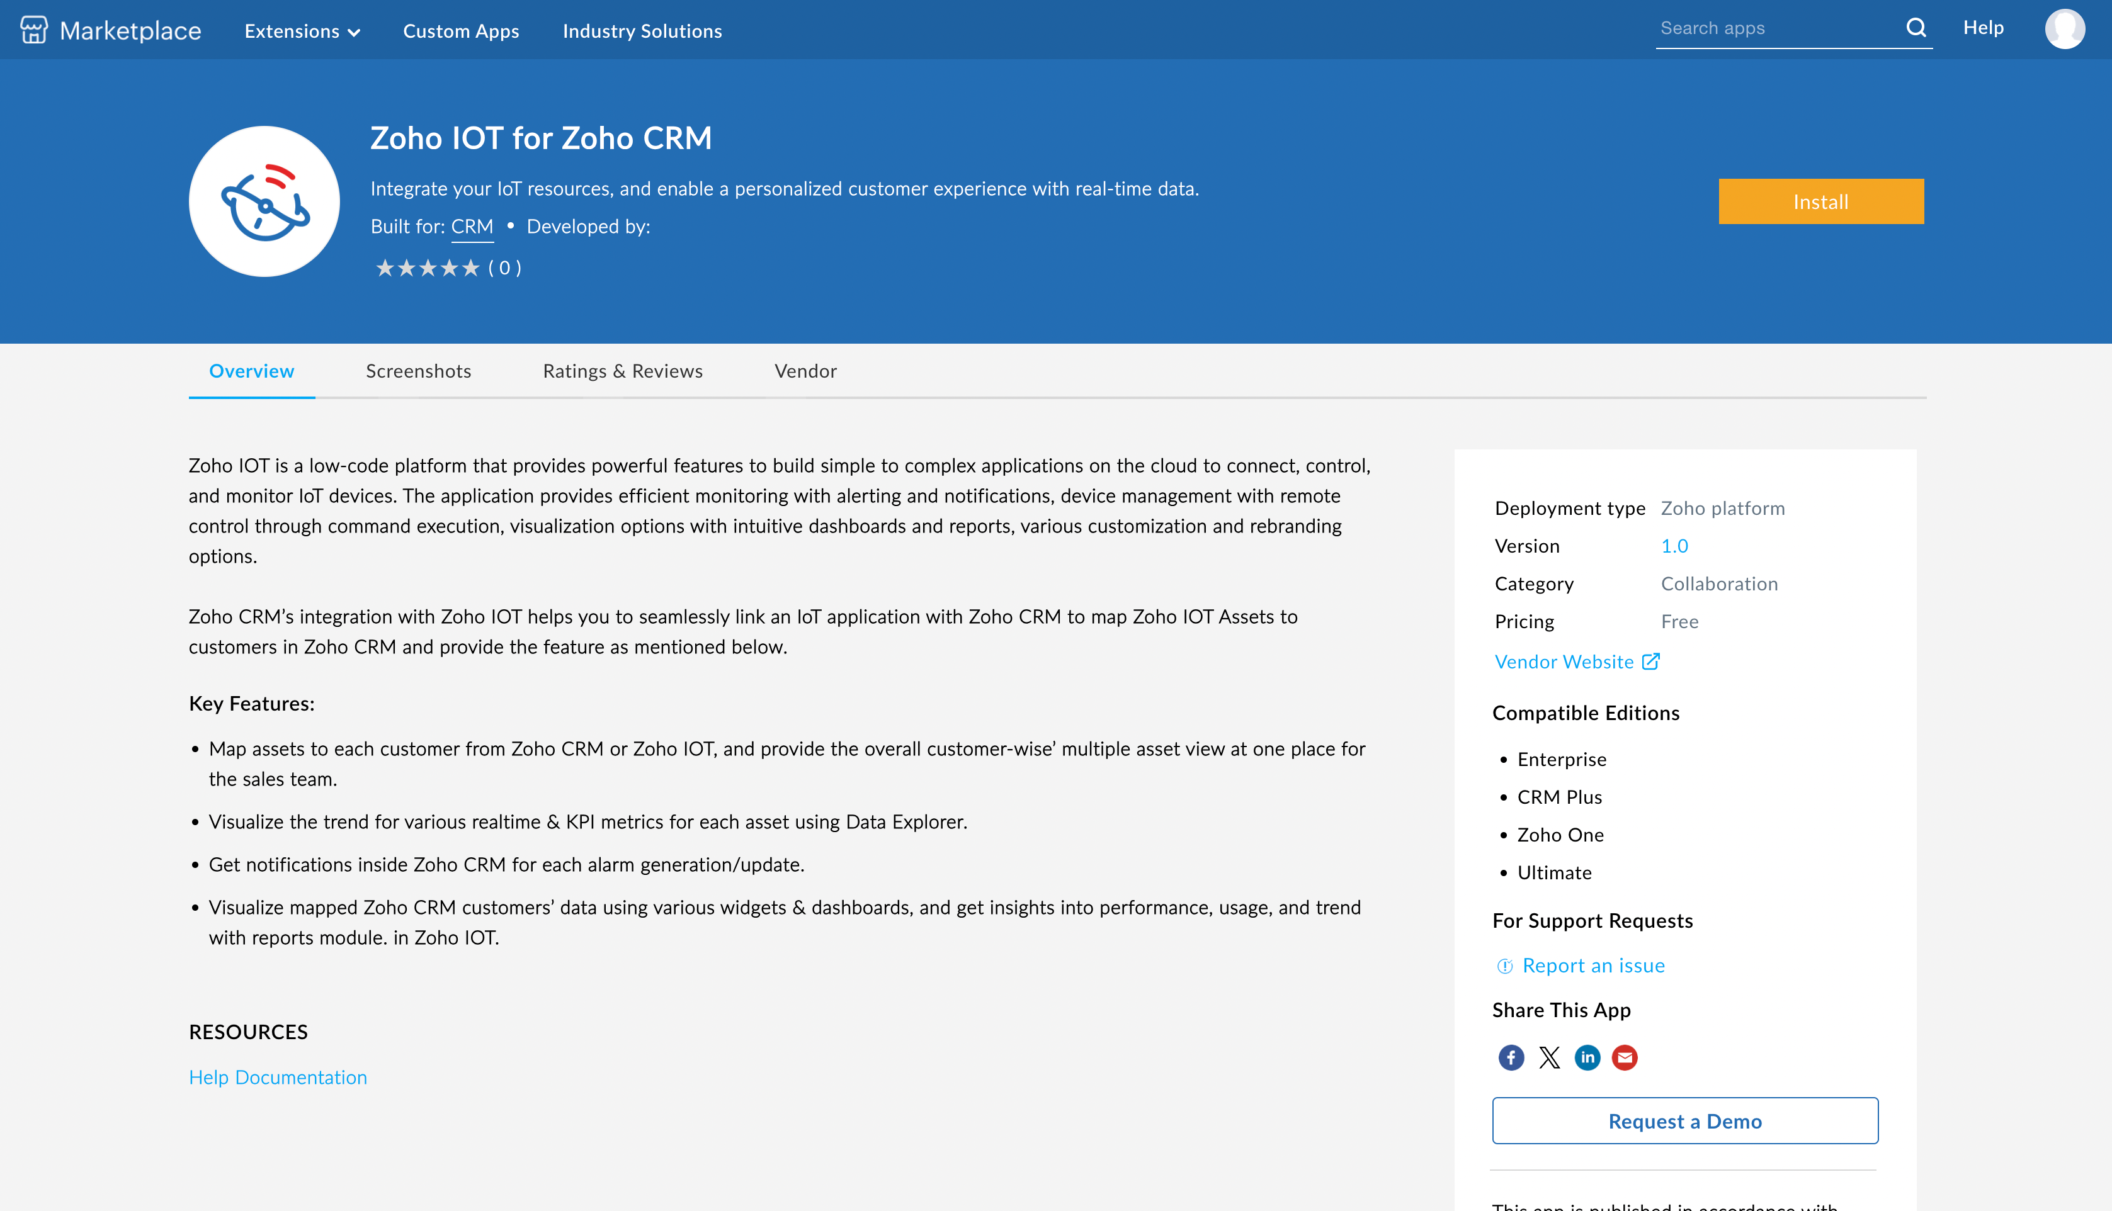This screenshot has width=2112, height=1211.
Task: Share the app on X
Action: [x=1549, y=1057]
